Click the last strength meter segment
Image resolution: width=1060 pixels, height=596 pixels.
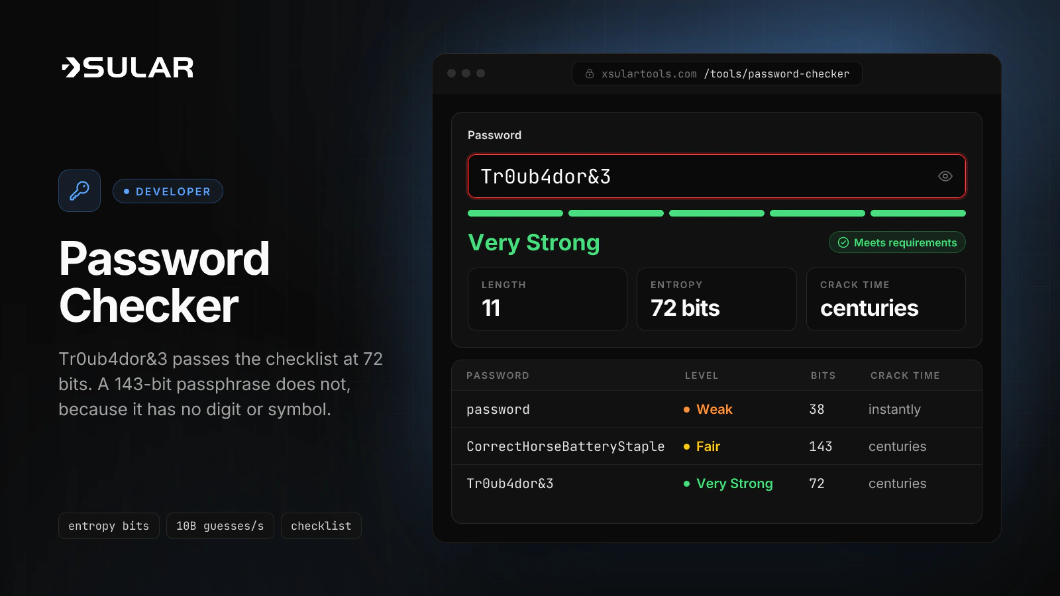pos(918,213)
